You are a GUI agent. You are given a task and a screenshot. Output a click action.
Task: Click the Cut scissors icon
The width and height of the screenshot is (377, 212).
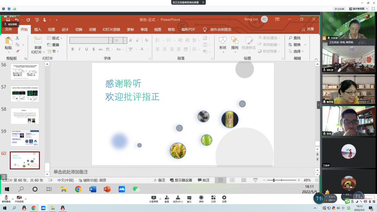pyautogui.click(x=17, y=38)
